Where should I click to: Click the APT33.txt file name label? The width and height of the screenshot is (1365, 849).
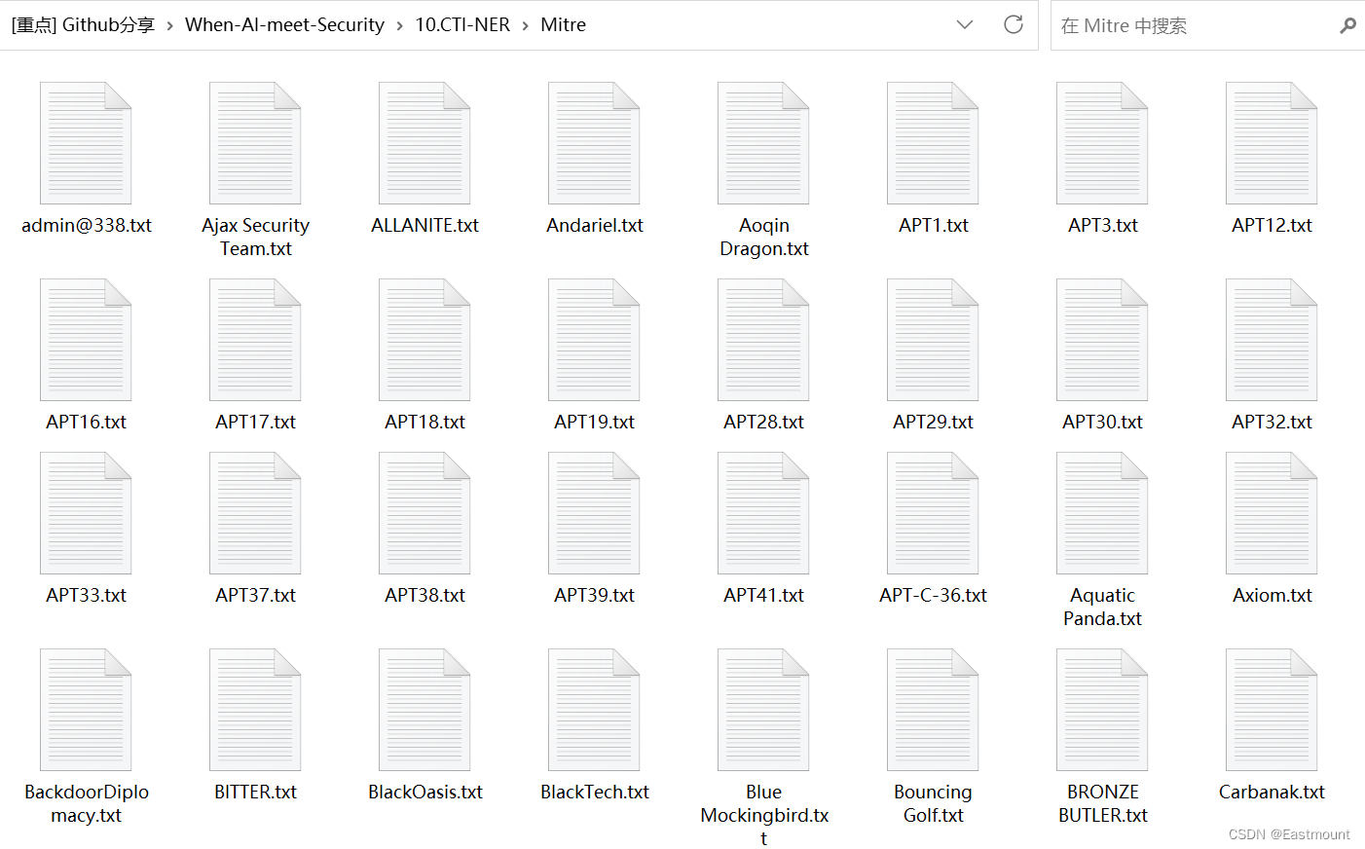pyautogui.click(x=86, y=595)
